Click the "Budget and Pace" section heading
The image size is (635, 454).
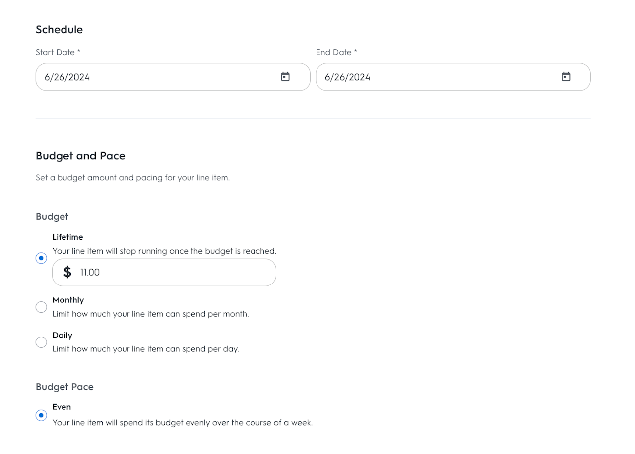click(80, 156)
